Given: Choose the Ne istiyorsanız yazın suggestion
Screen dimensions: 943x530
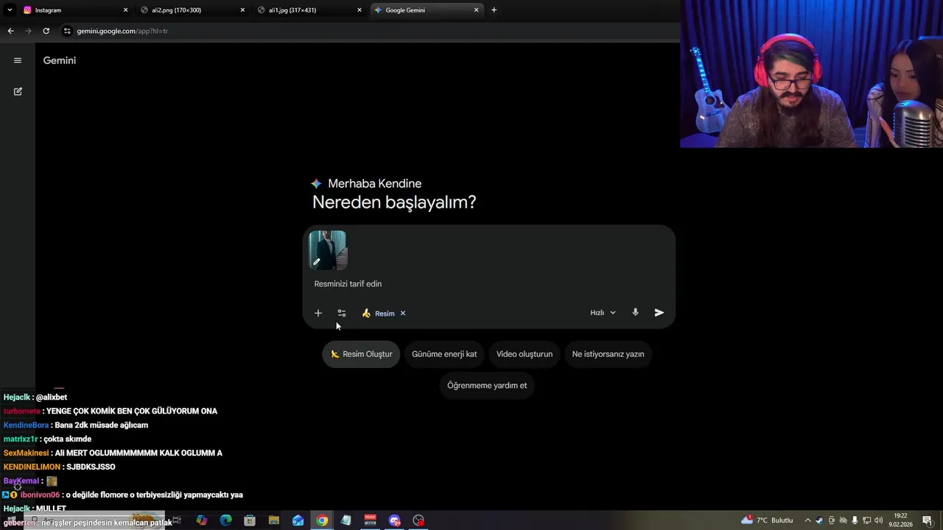Looking at the screenshot, I should pyautogui.click(x=608, y=354).
